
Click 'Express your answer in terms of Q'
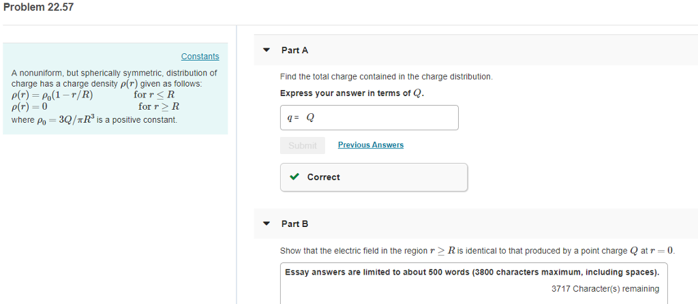coord(352,93)
